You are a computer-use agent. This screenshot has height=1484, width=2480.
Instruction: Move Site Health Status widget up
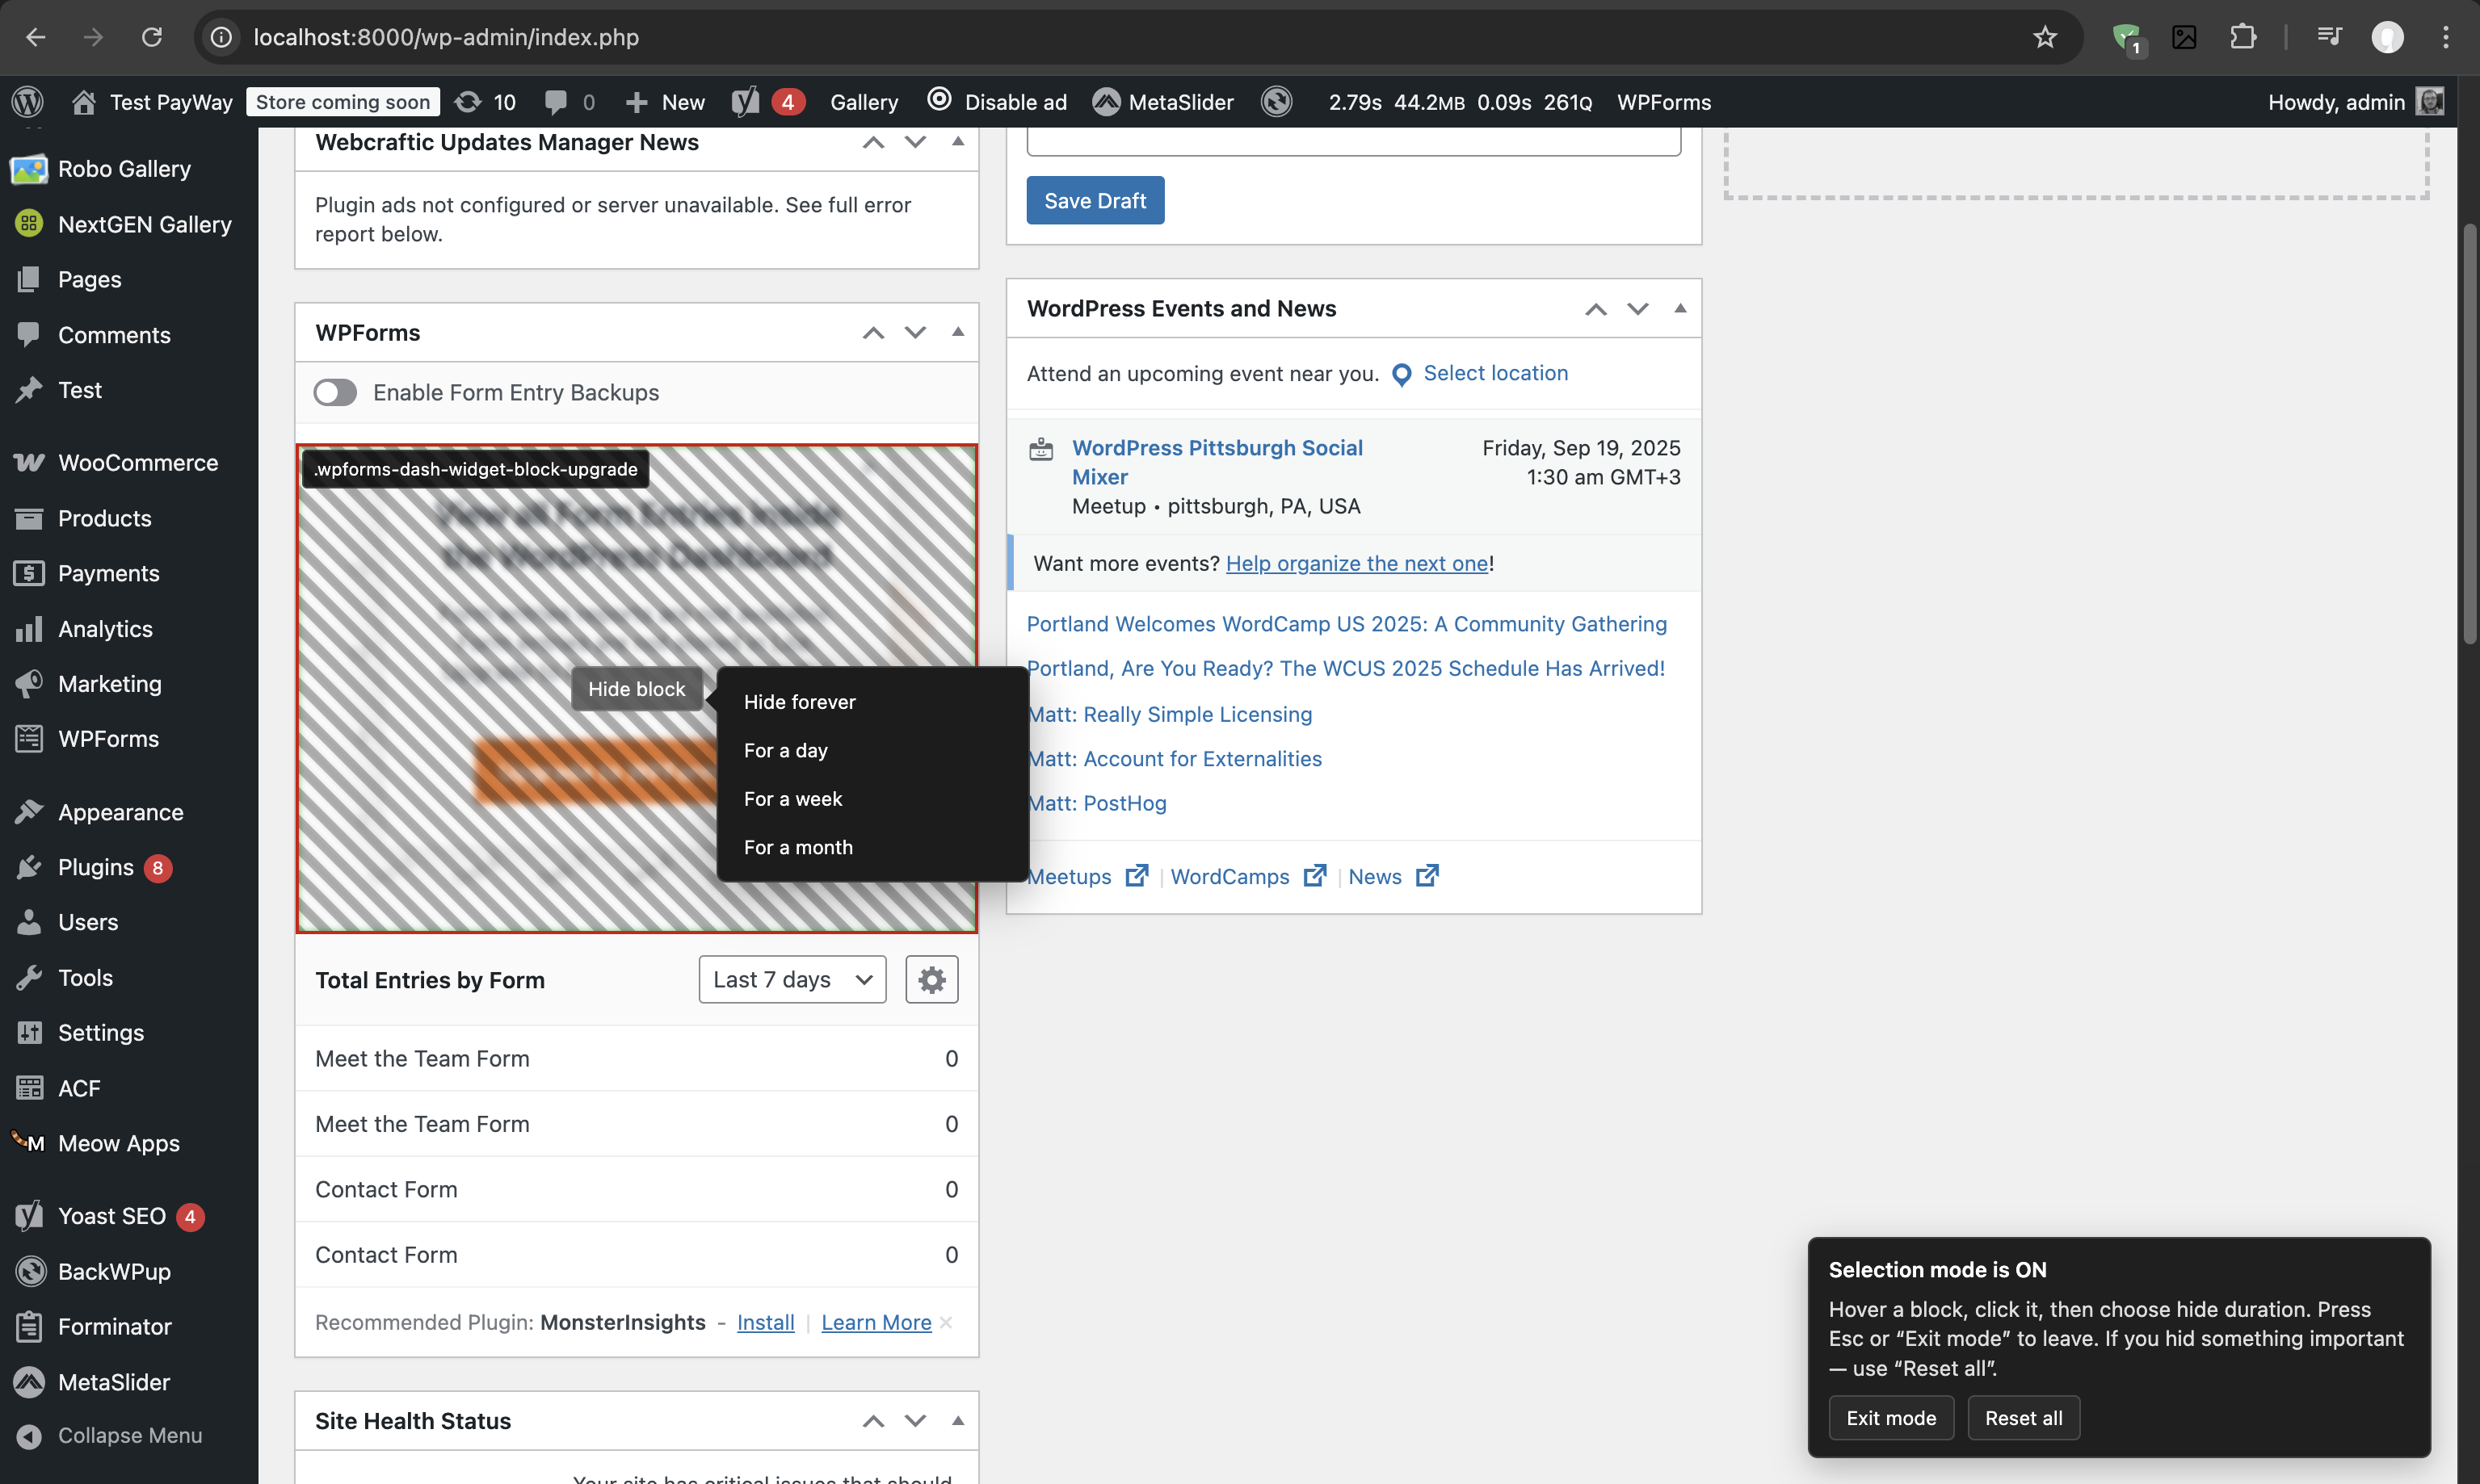click(873, 1421)
